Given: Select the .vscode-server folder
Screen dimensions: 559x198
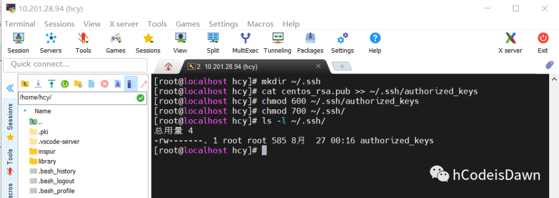Looking at the screenshot, I should tap(54, 142).
